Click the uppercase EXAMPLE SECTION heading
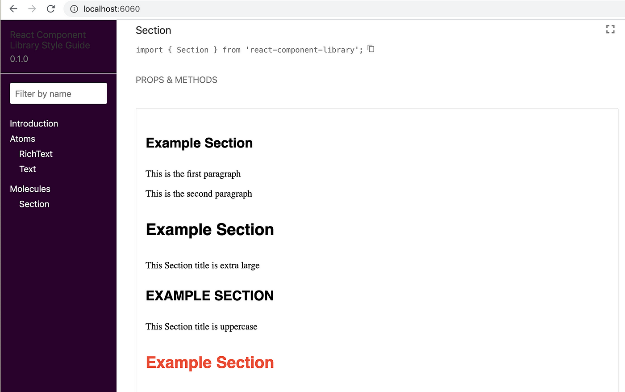The width and height of the screenshot is (625, 392). click(x=210, y=295)
